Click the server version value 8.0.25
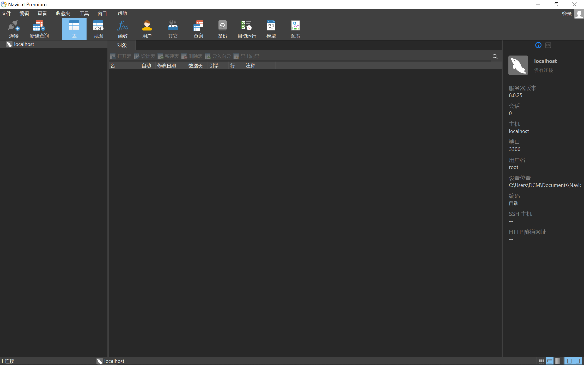Screen dimensions: 584x365 (x=515, y=95)
